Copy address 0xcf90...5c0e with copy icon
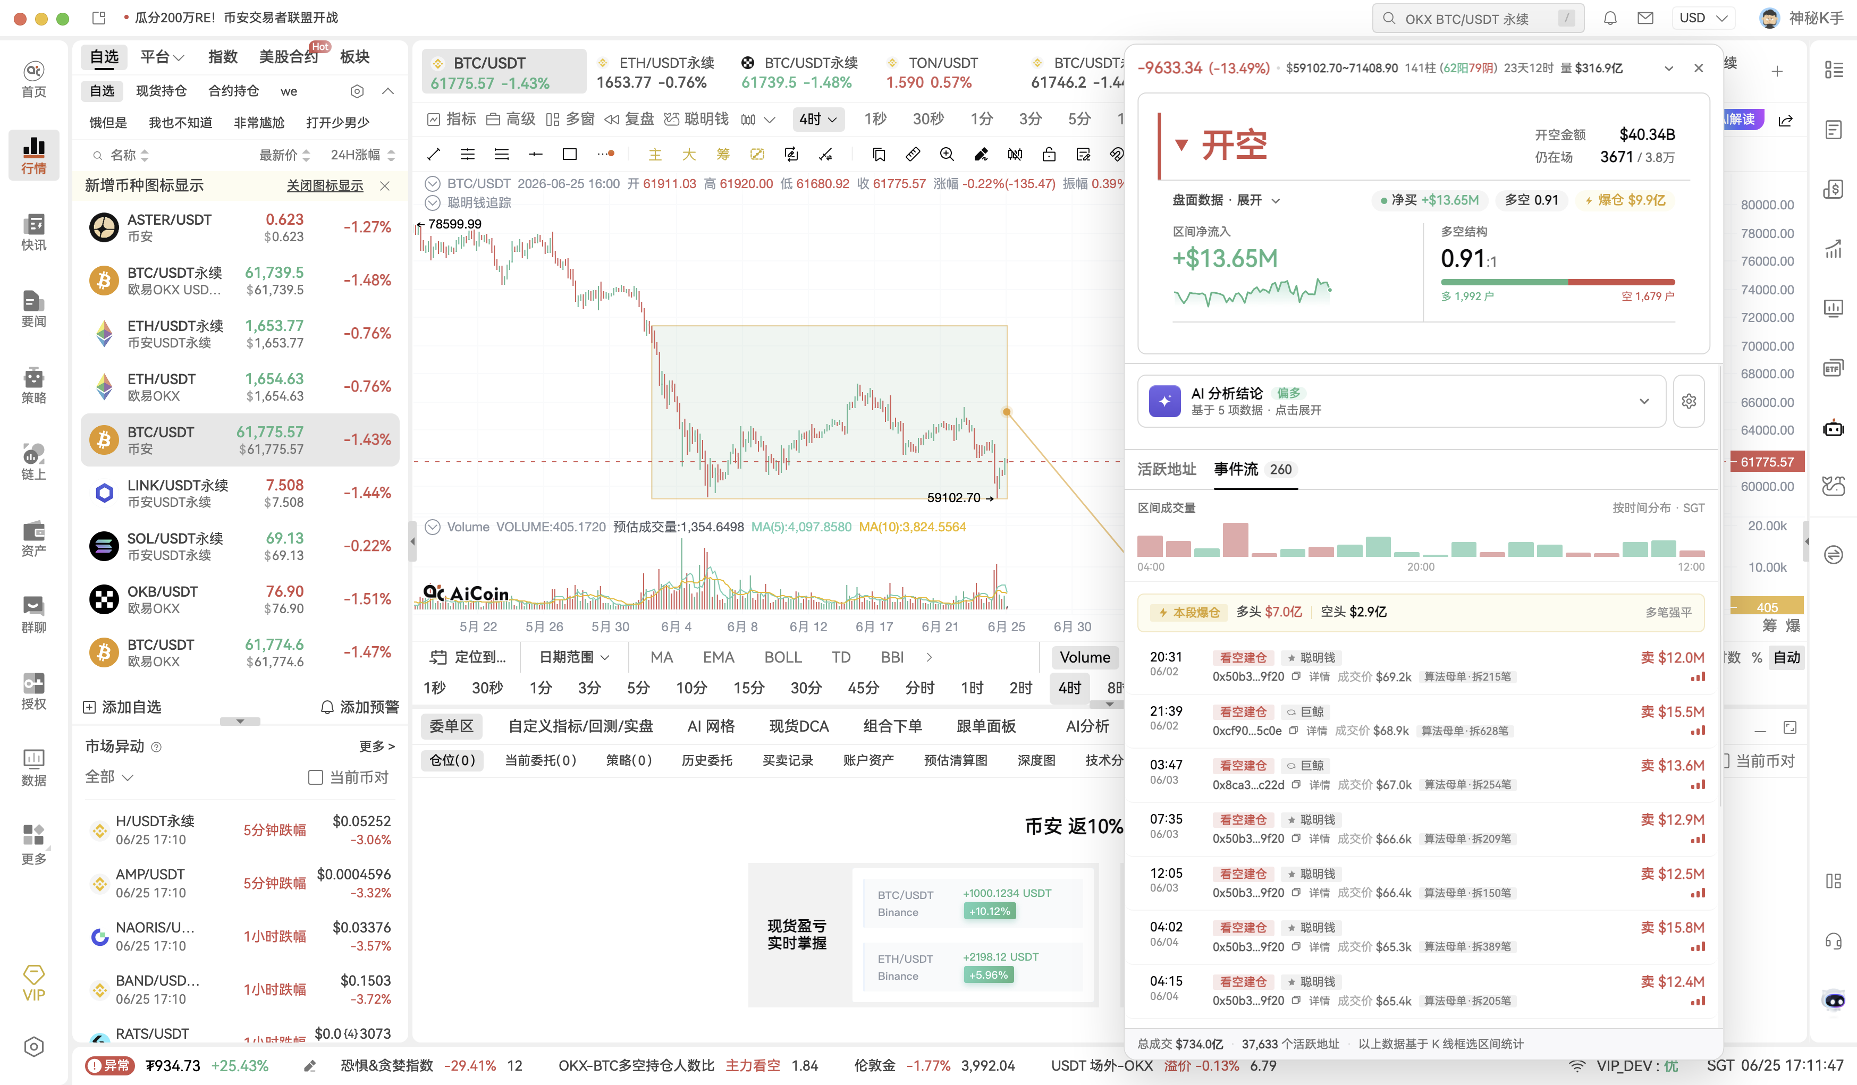The width and height of the screenshot is (1857, 1085). click(x=1293, y=730)
